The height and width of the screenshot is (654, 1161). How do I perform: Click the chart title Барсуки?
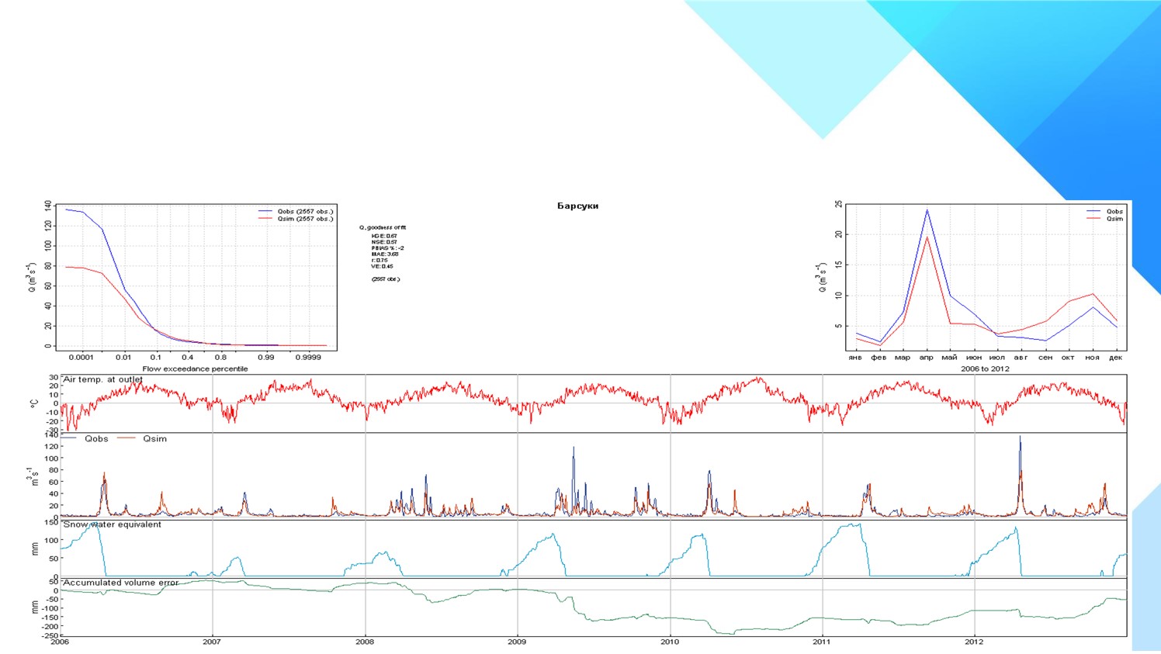click(577, 206)
